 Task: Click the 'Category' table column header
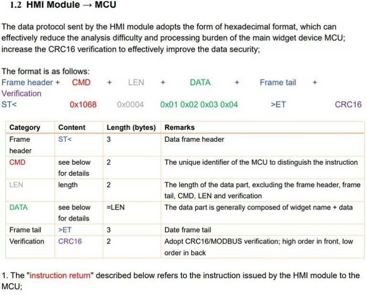[x=25, y=127]
